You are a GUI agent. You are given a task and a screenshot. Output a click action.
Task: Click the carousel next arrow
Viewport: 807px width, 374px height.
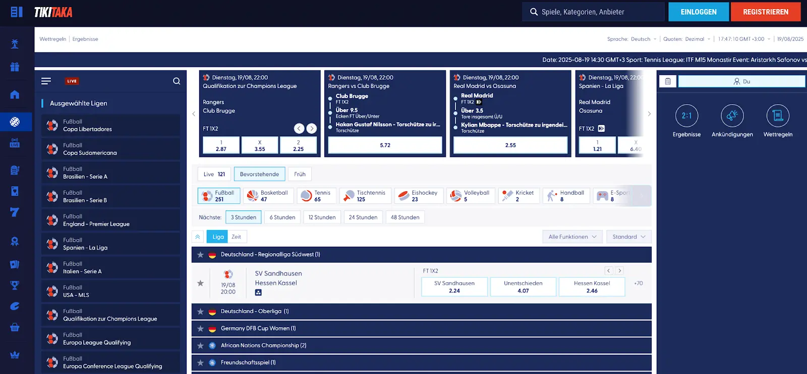649,114
